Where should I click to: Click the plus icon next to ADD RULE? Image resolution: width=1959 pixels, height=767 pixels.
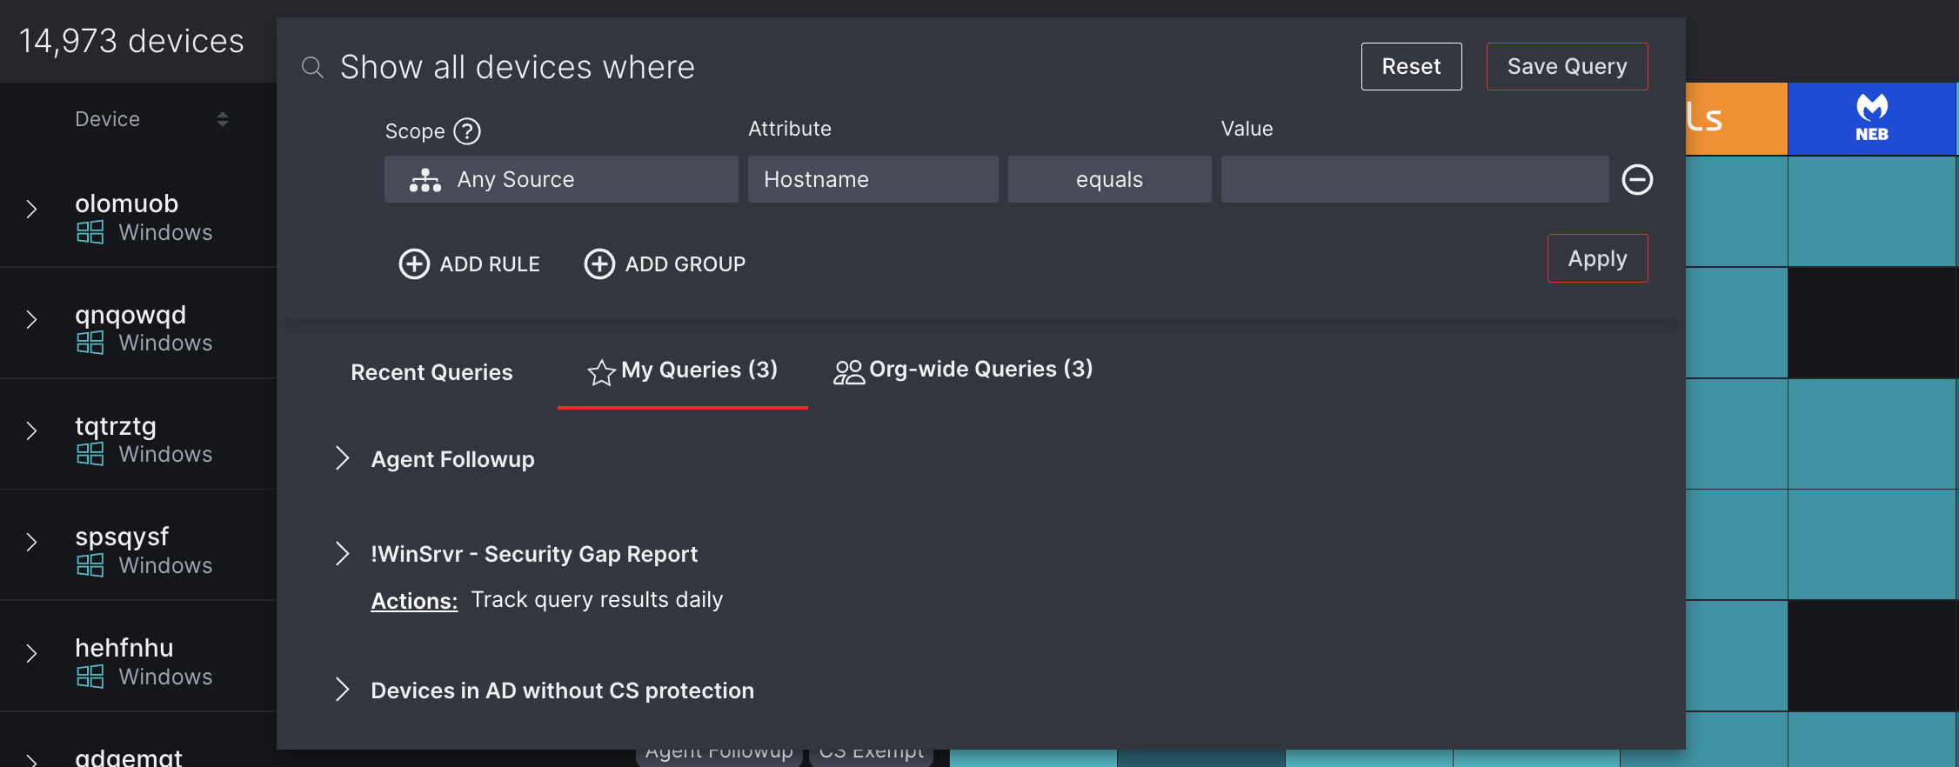414,263
